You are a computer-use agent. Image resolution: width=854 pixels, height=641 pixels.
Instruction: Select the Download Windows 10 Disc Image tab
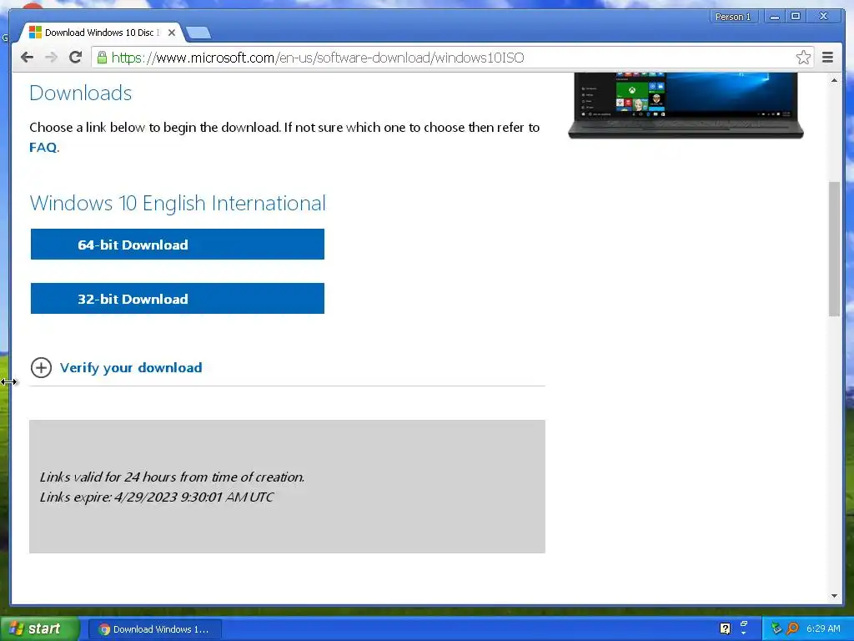click(102, 33)
